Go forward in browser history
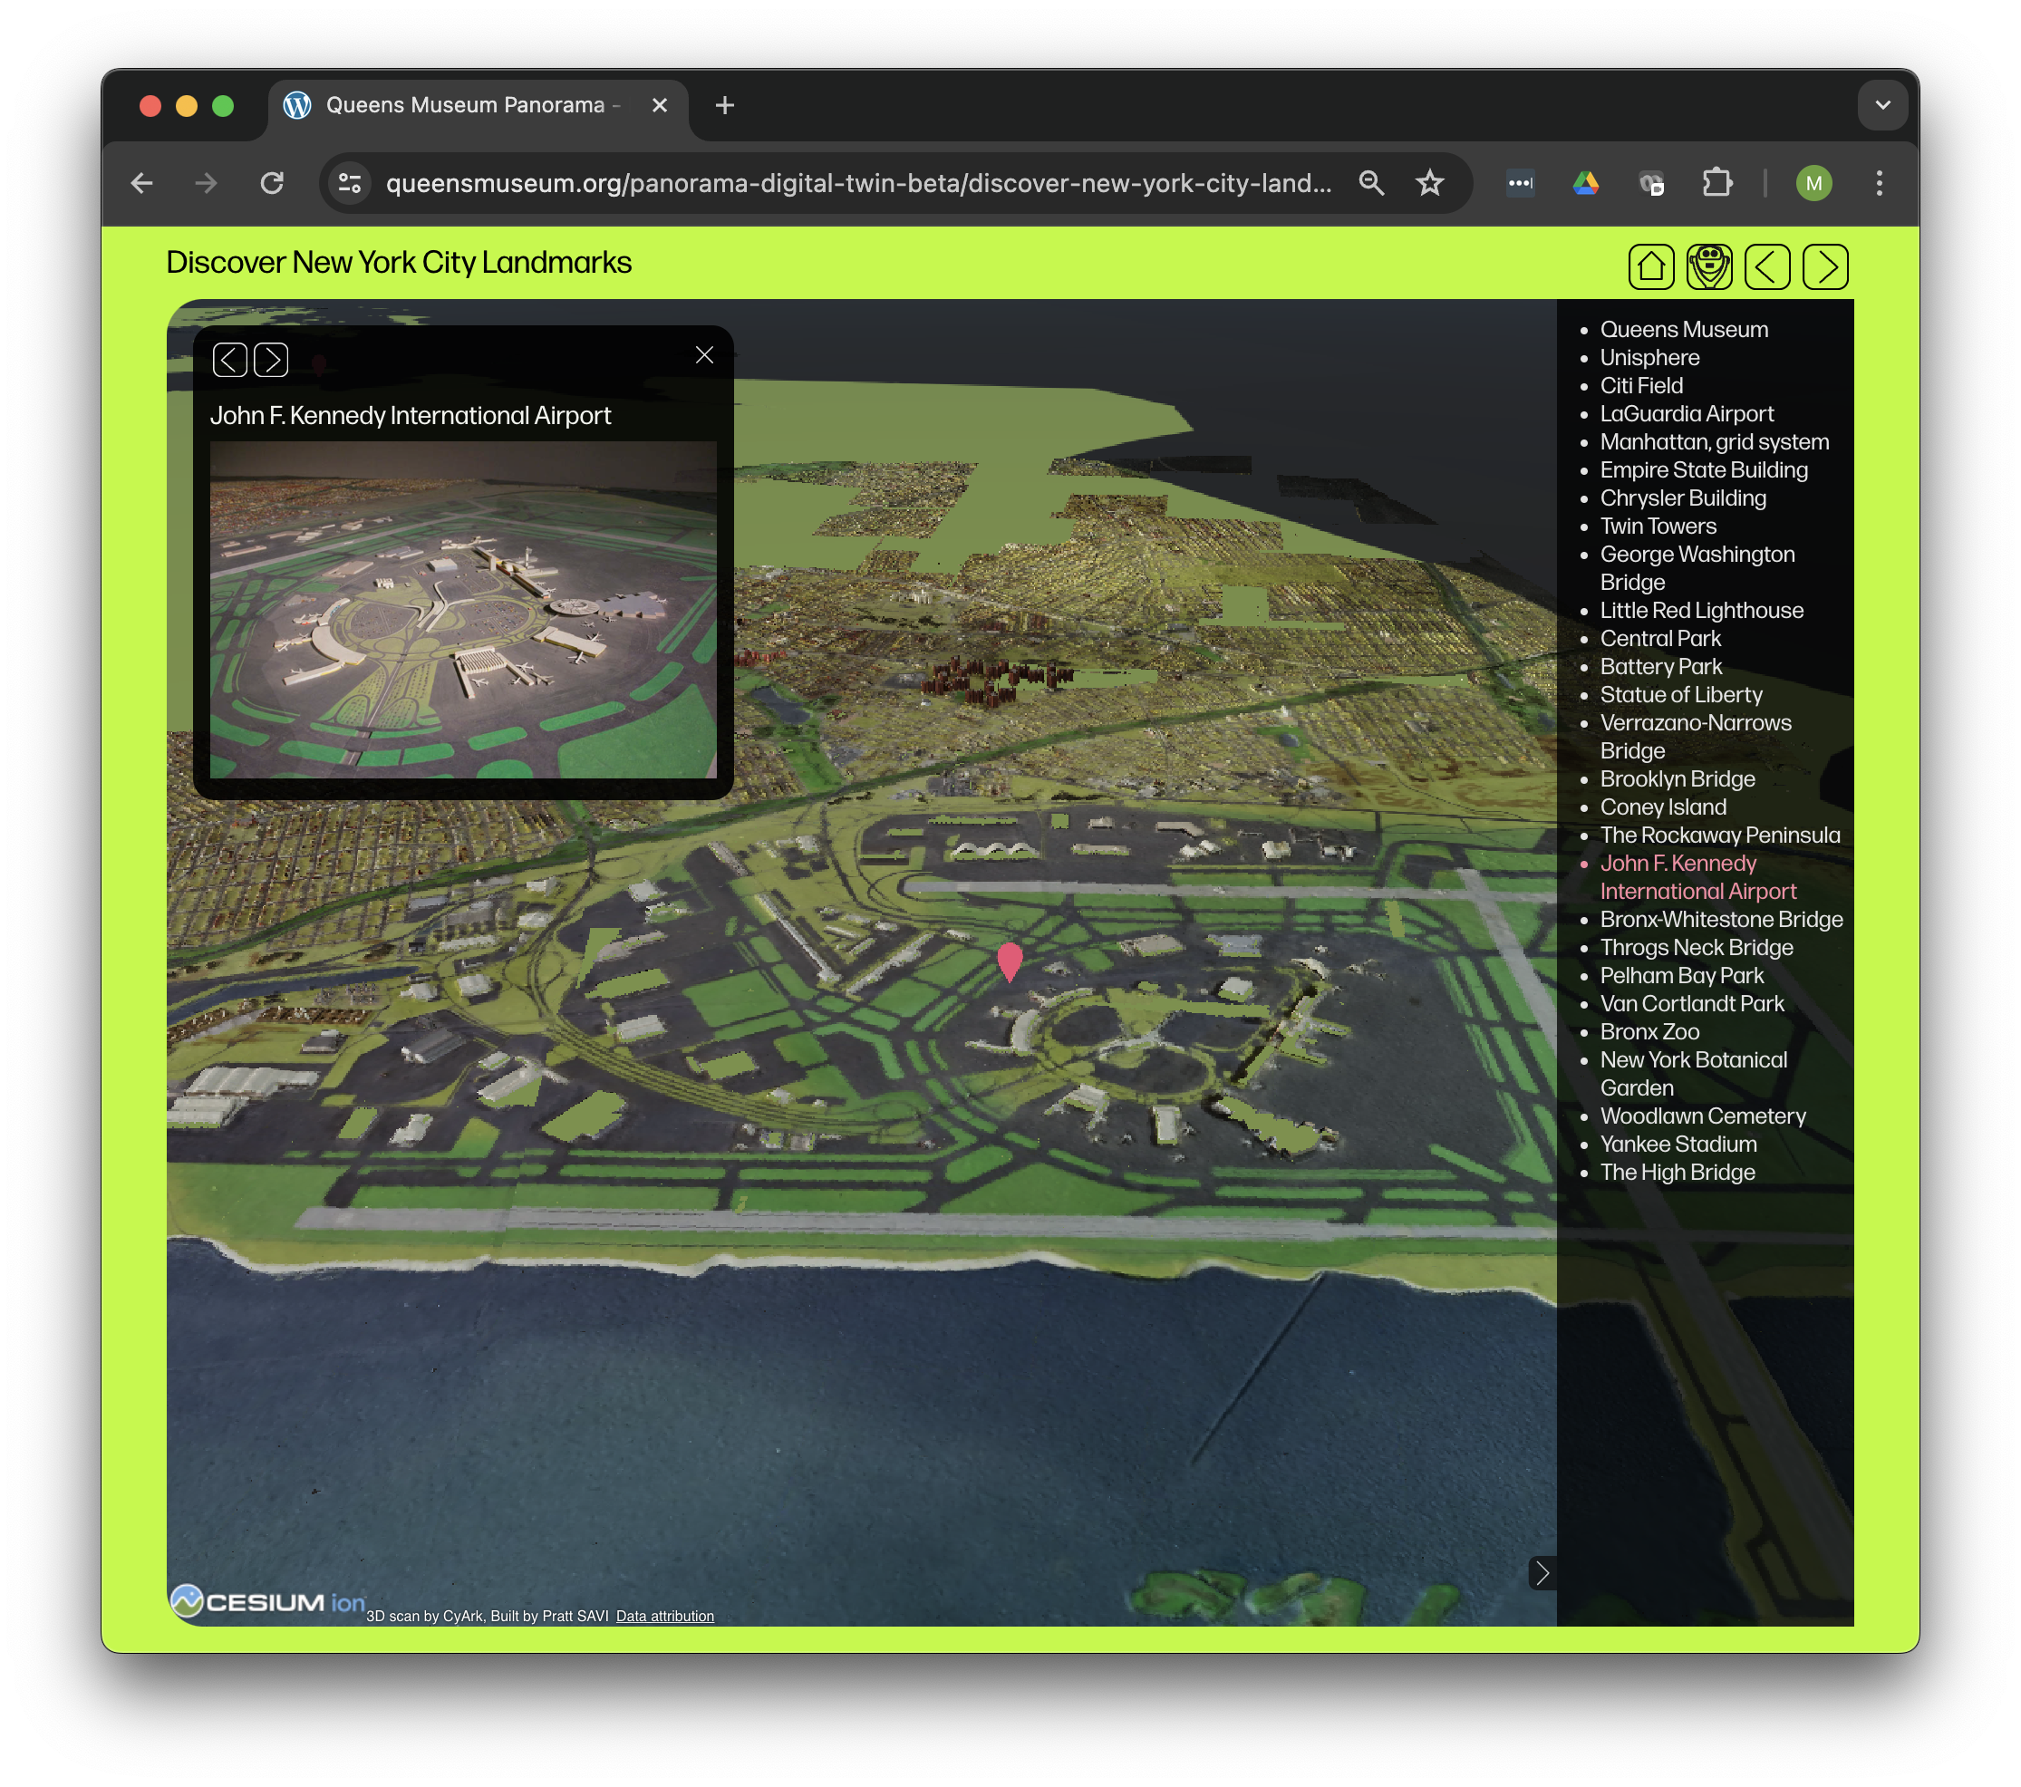The width and height of the screenshot is (2021, 1787). coord(206,183)
